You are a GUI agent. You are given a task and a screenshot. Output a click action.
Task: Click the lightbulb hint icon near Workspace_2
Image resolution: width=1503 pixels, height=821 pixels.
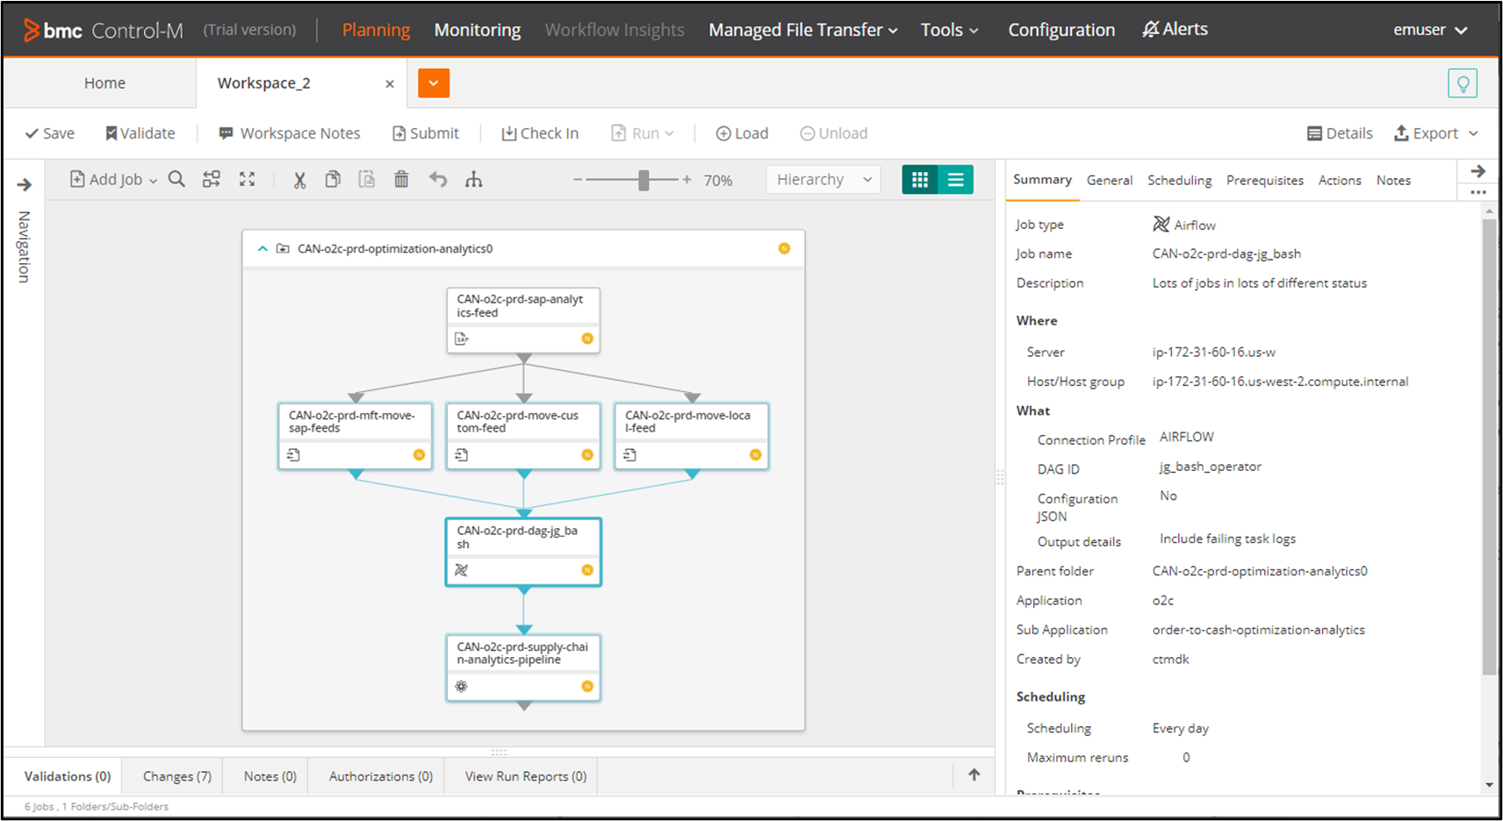pos(1463,83)
